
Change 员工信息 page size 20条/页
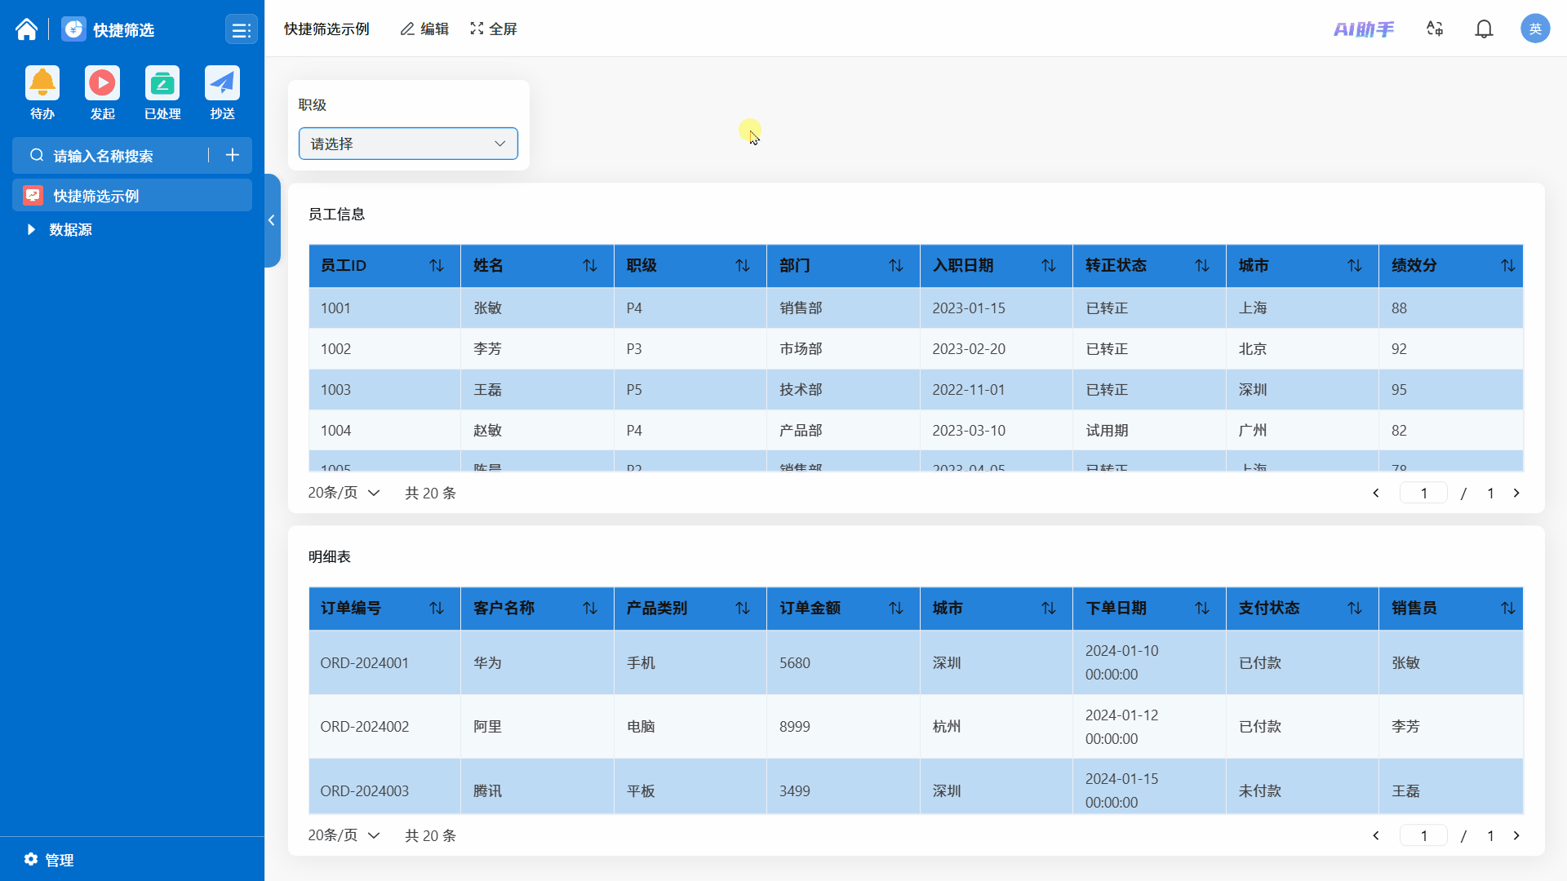pos(344,493)
